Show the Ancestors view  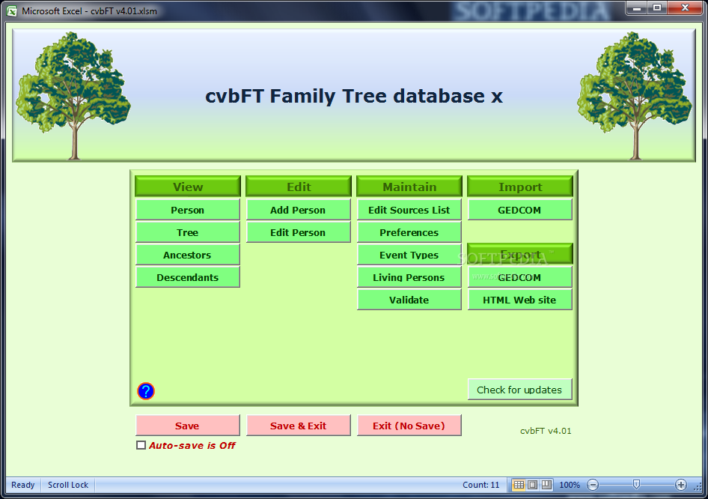click(188, 255)
